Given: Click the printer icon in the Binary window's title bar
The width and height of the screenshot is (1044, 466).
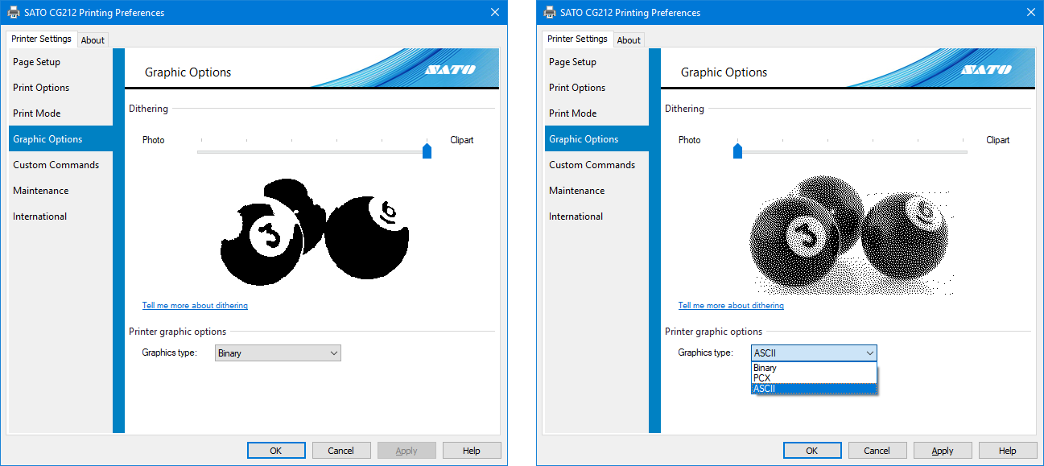Looking at the screenshot, I should pyautogui.click(x=14, y=12).
